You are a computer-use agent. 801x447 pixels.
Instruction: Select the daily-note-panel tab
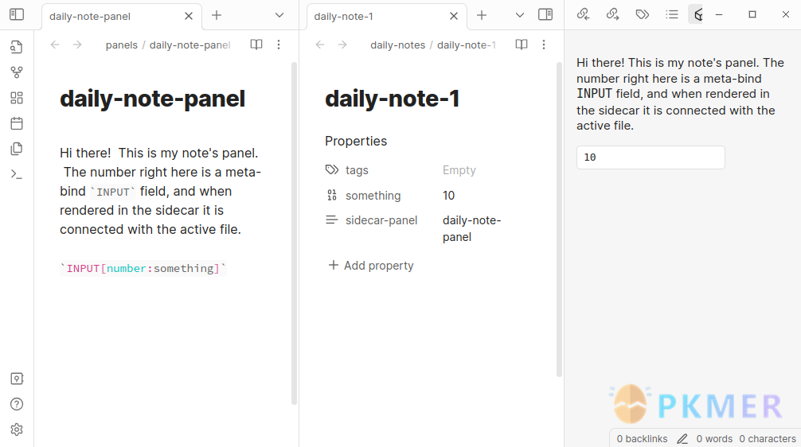coord(122,17)
